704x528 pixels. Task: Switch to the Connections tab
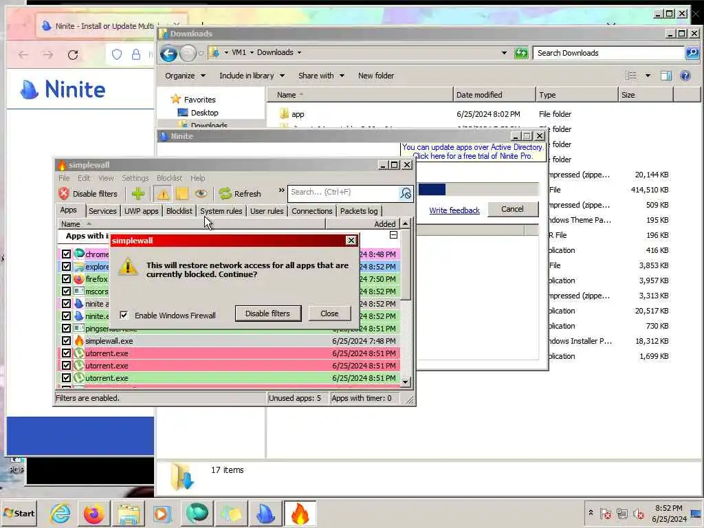[x=312, y=211]
